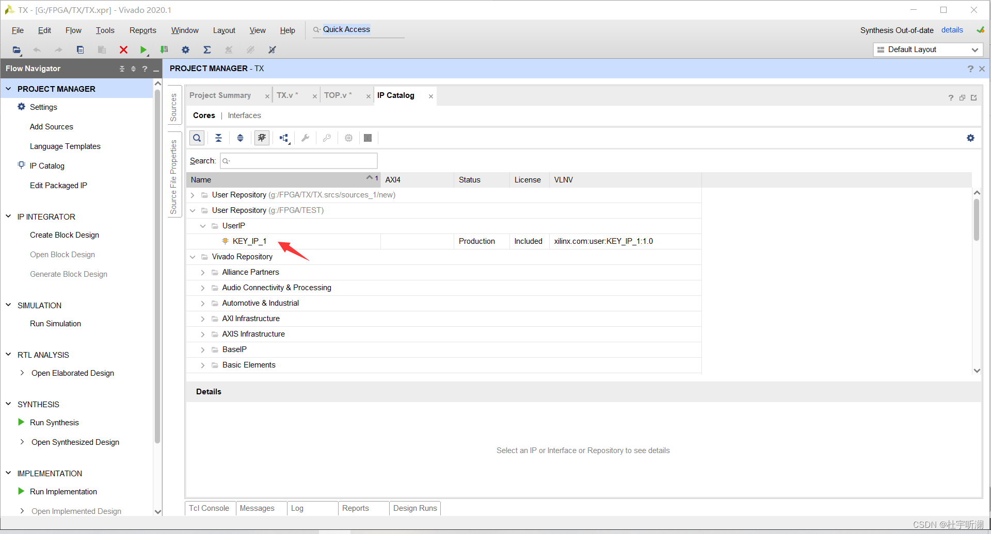
Task: Close the TOP.v tab
Action: coord(368,96)
